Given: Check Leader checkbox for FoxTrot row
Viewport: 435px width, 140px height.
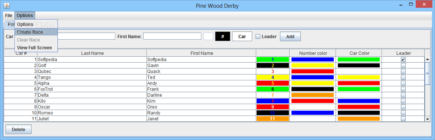Looking at the screenshot, I should 403,89.
